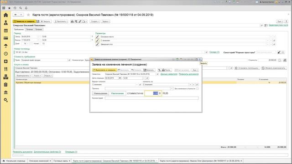Click the 'Комментарий' input field in dialog
This screenshot has height=164, width=292.
(x=151, y=98)
